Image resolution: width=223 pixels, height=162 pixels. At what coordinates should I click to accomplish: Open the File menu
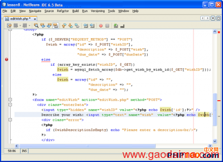(x=5, y=11)
